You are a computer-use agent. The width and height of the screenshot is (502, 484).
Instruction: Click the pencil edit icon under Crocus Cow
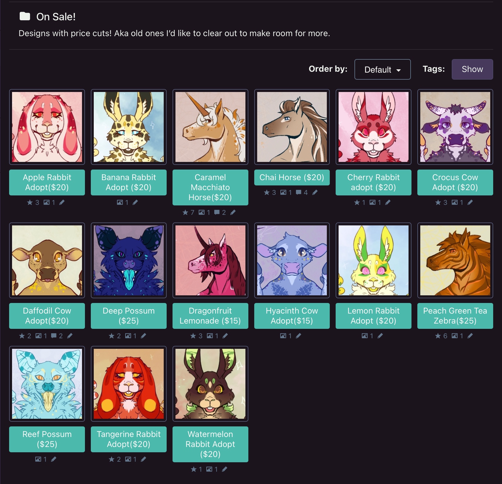click(470, 202)
